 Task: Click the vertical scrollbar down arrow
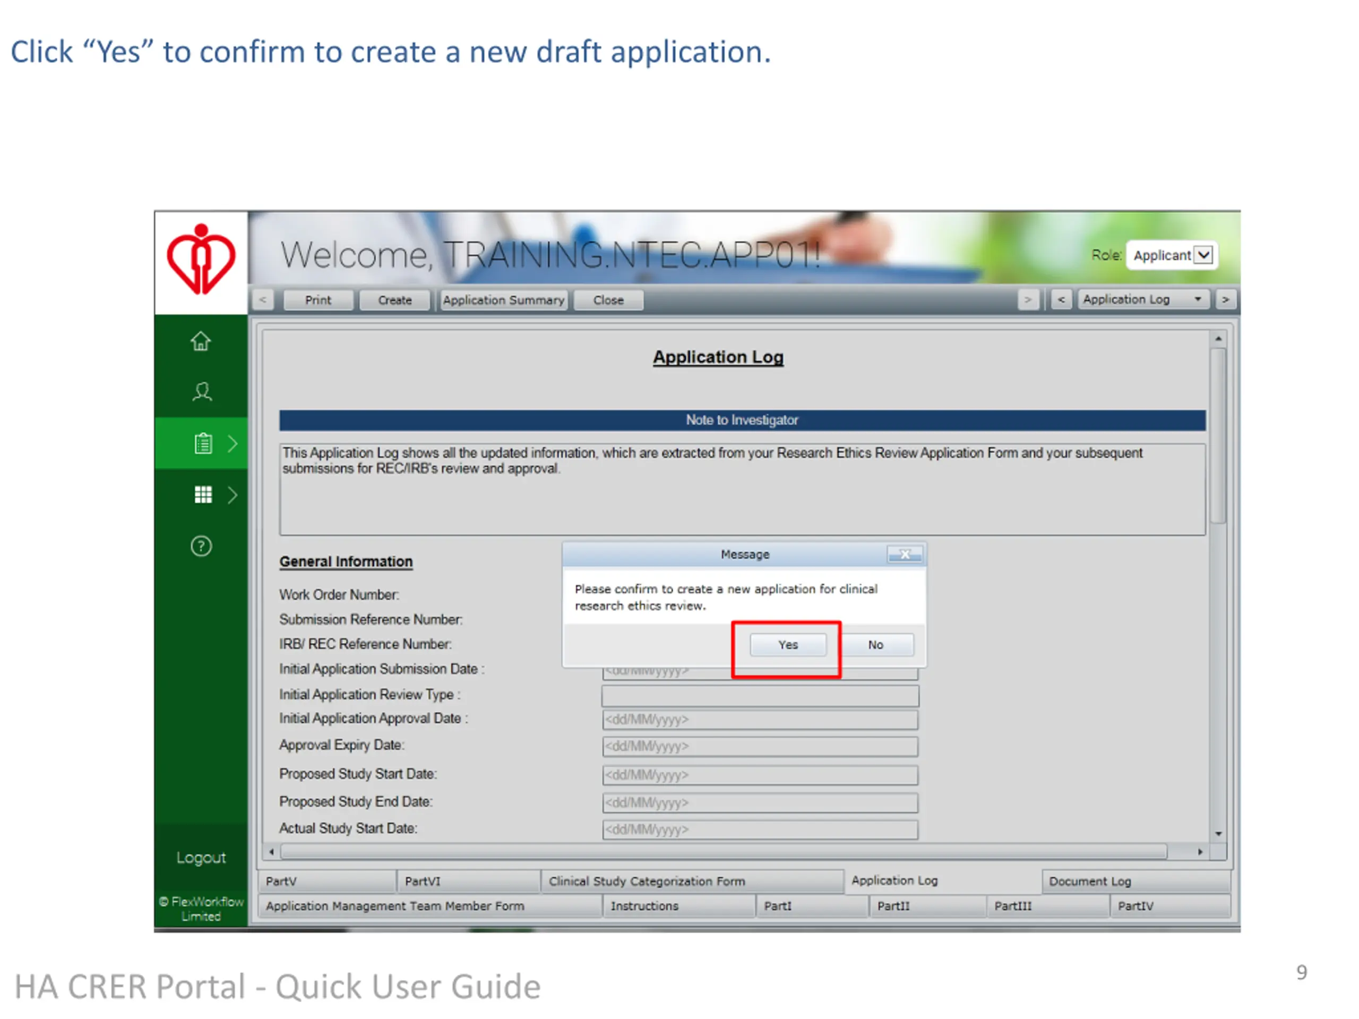click(1218, 833)
